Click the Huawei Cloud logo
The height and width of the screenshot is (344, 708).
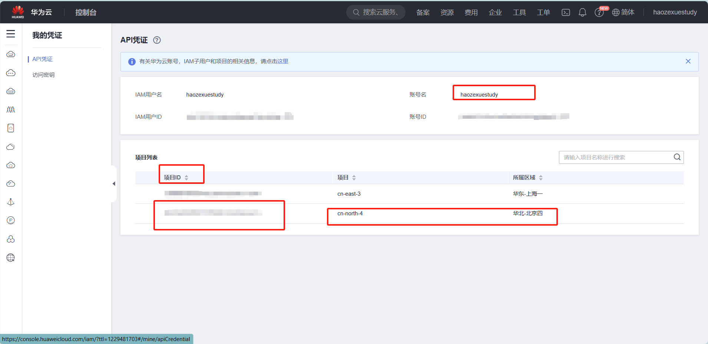18,12
